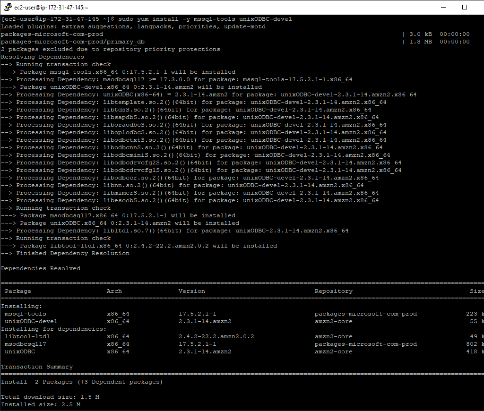Viewport: 484px width, 411px height.
Task: Click the Repository column header
Action: (x=333, y=291)
